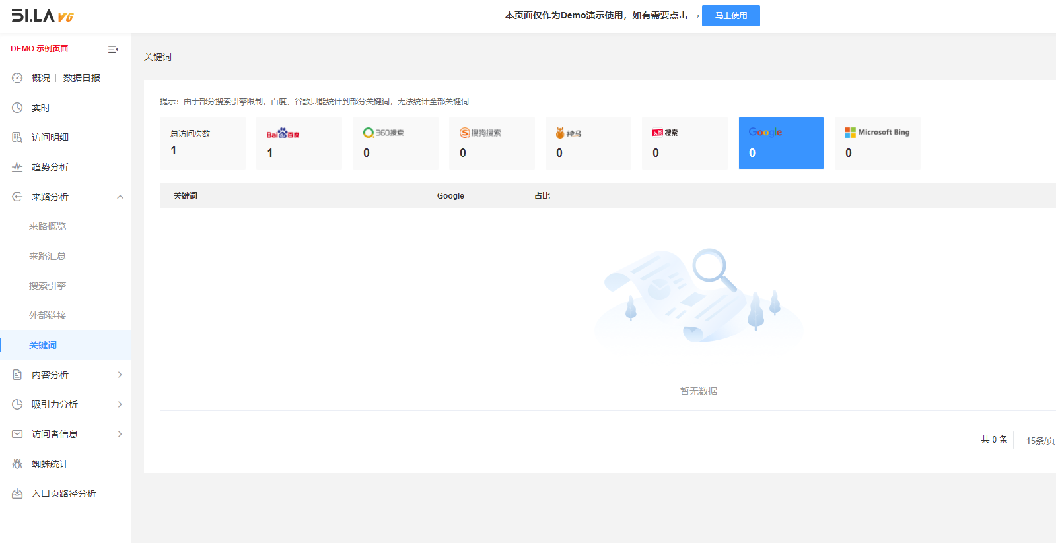Screen dimensions: 1056x543
Task: Select the highlighted blue Google card
Action: [781, 143]
